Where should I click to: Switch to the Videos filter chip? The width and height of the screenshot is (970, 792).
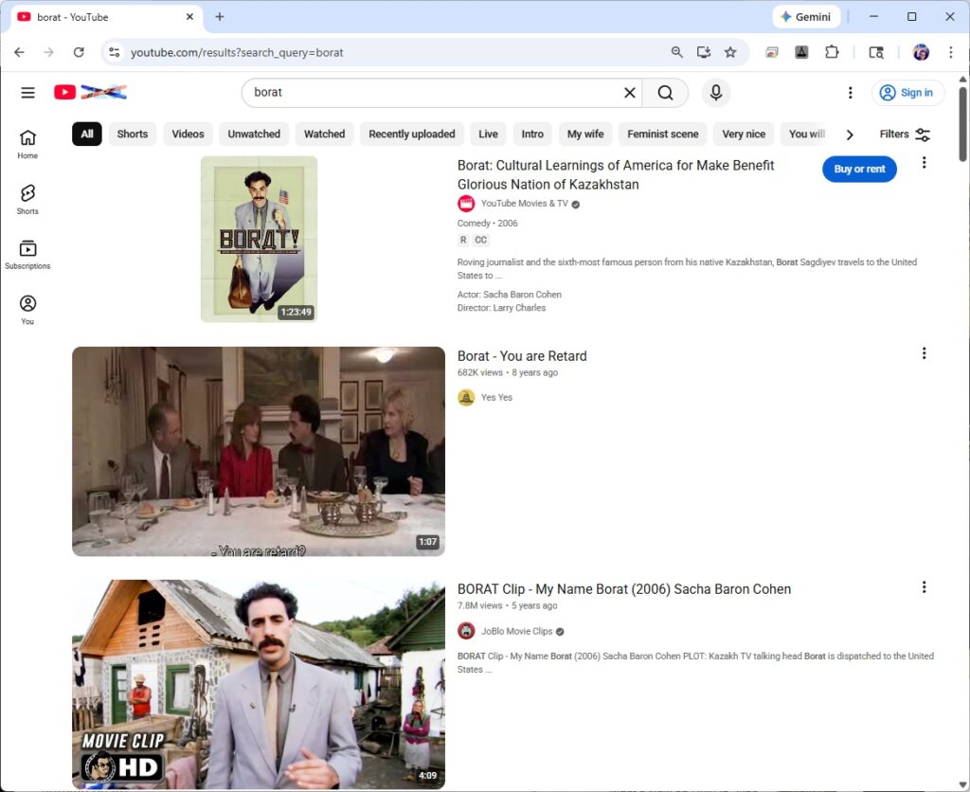click(x=189, y=135)
